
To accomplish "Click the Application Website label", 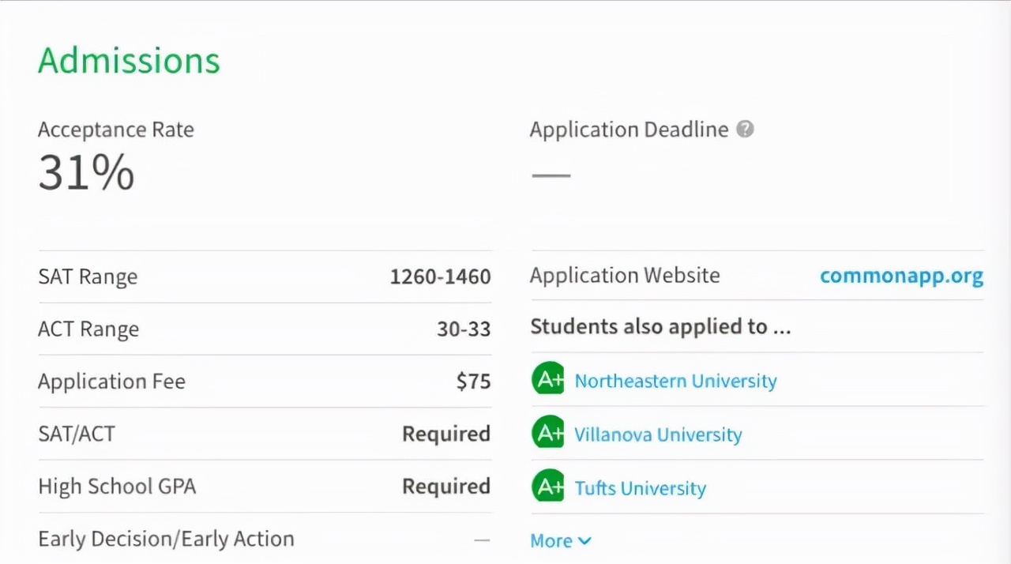I will (x=625, y=276).
